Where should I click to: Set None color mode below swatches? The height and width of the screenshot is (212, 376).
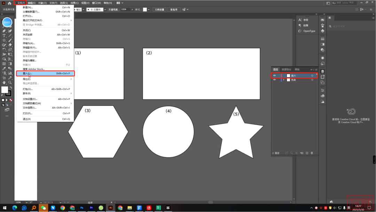coord(11,100)
